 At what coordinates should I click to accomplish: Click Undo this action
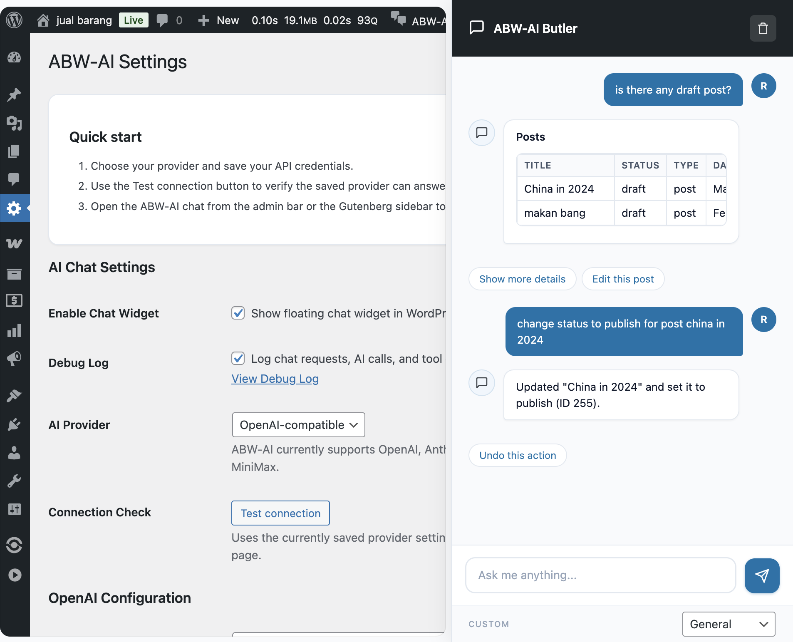point(518,455)
